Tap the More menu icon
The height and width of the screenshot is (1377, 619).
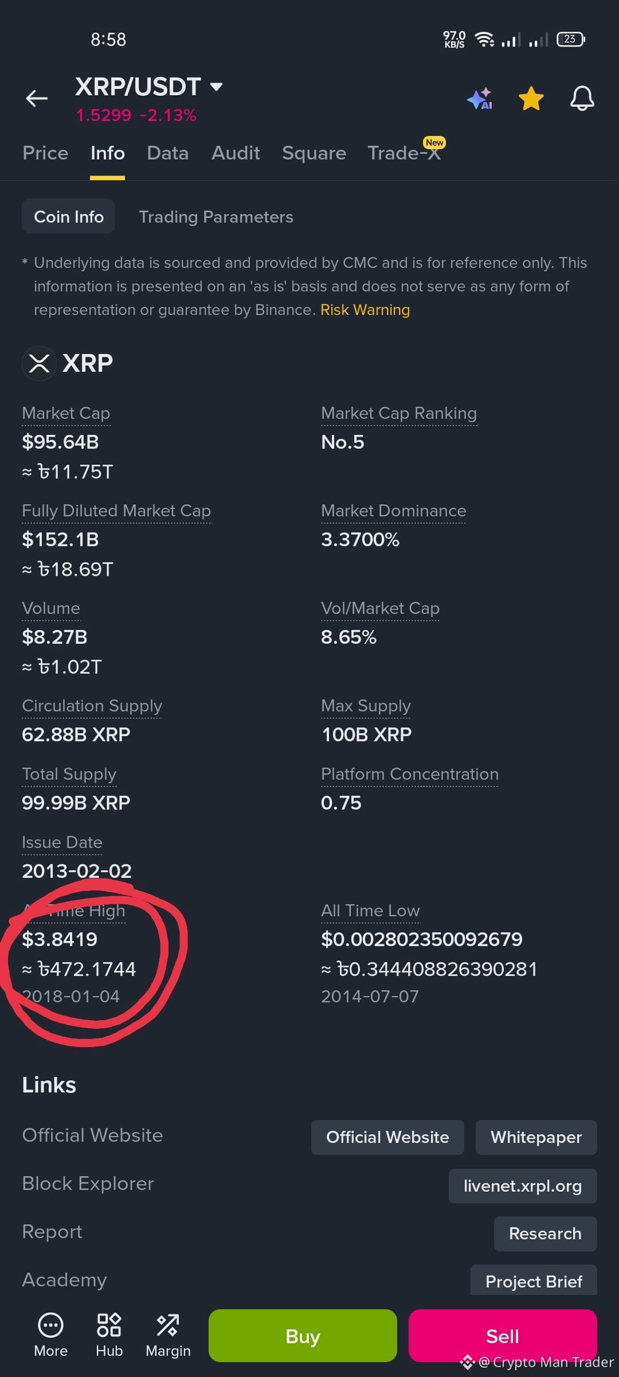coord(50,1335)
